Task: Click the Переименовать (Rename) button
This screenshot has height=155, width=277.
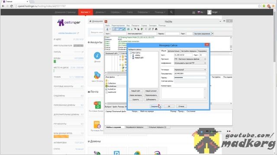Action: tap(151, 95)
